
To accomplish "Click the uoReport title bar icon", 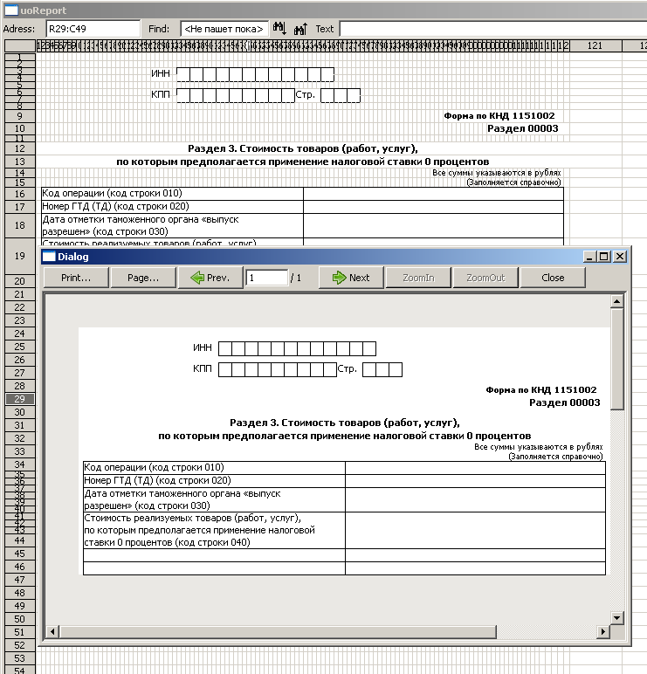I will click(10, 9).
